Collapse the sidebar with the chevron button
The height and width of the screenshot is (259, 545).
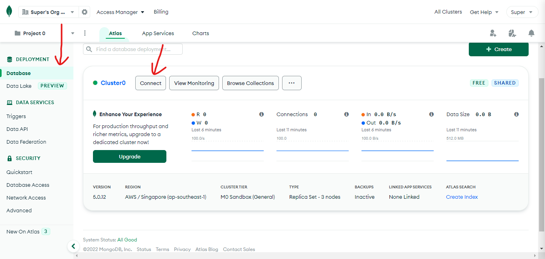click(73, 246)
